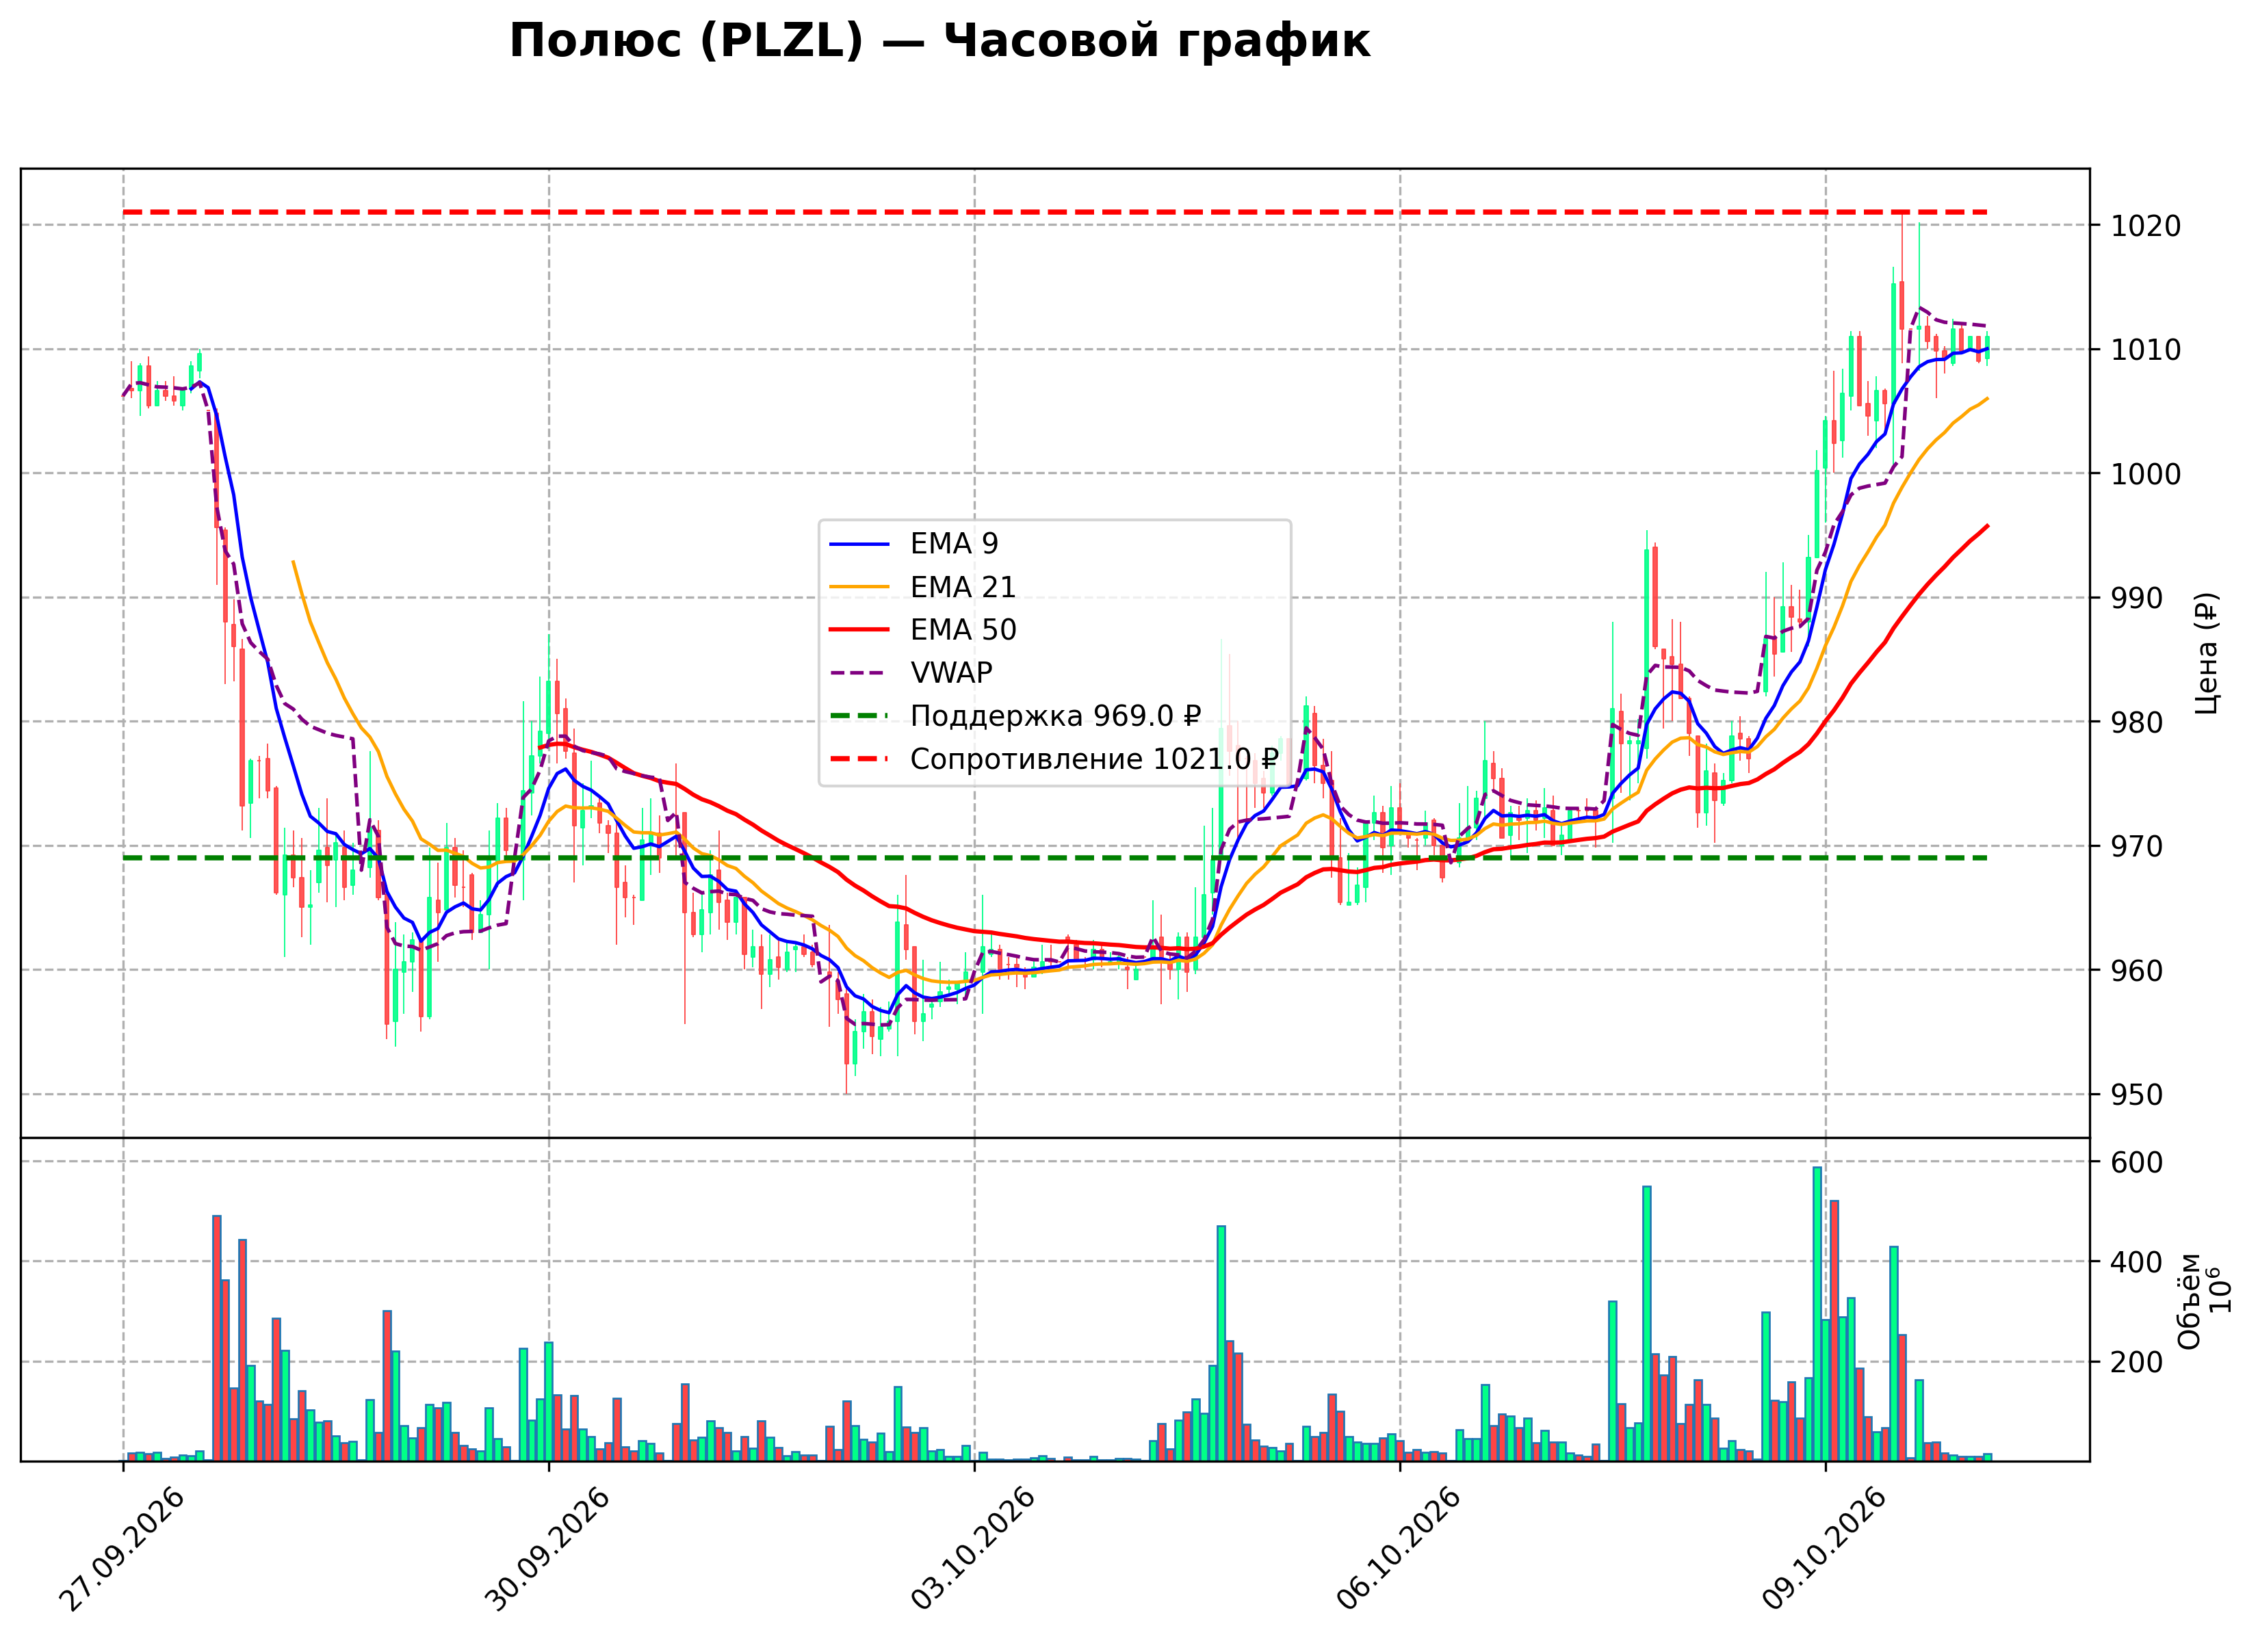Select legend entry "Поддержка 969.0 ₽"
The image size is (2258, 1637).
coord(1055,716)
